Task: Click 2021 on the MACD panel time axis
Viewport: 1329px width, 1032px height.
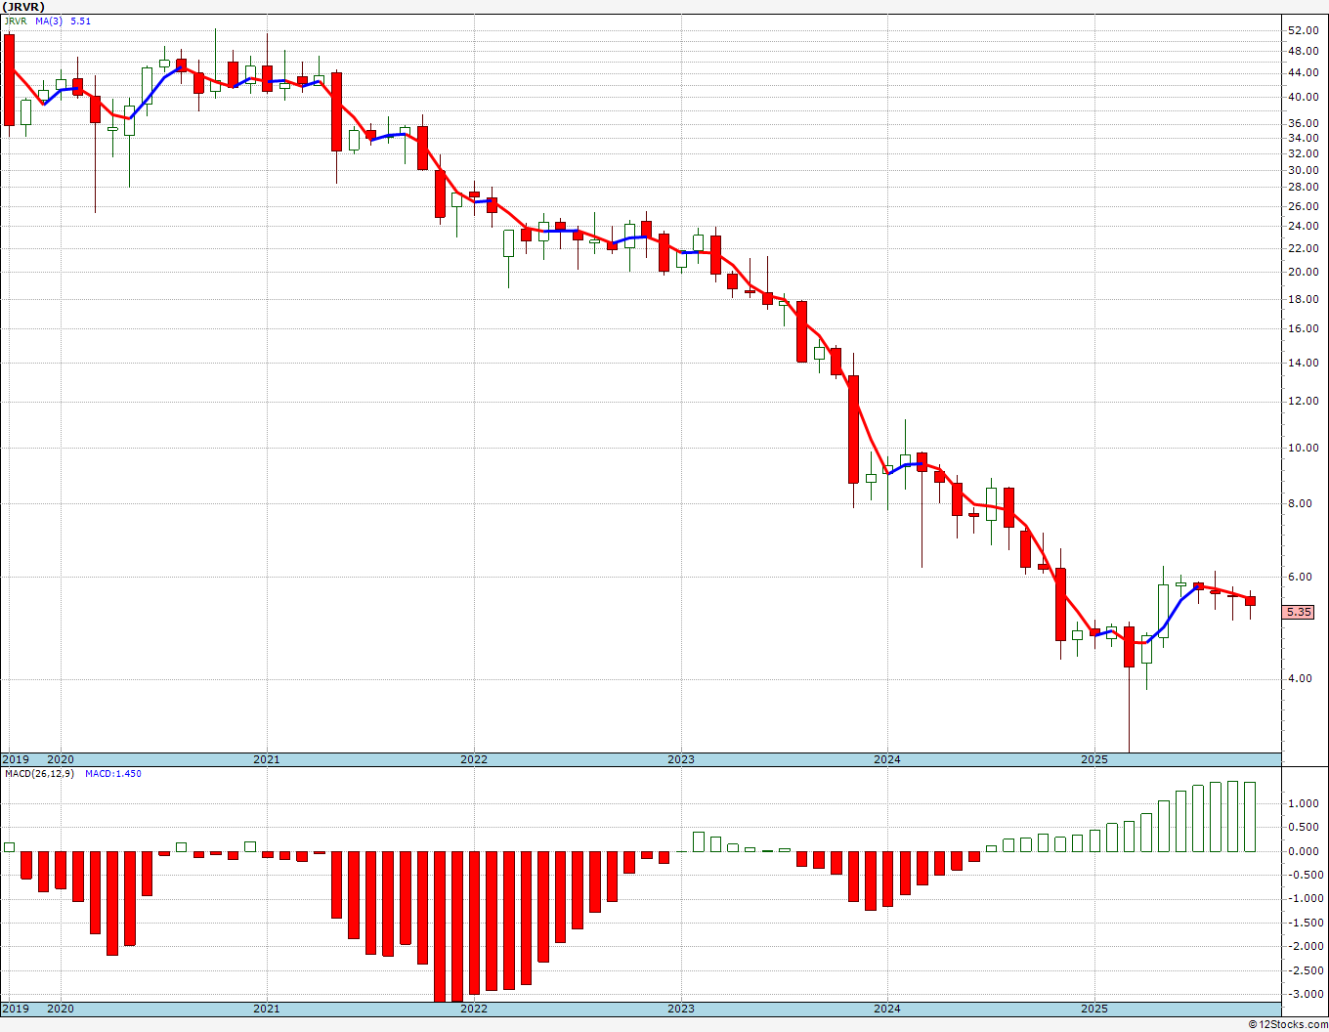Action: [267, 1009]
